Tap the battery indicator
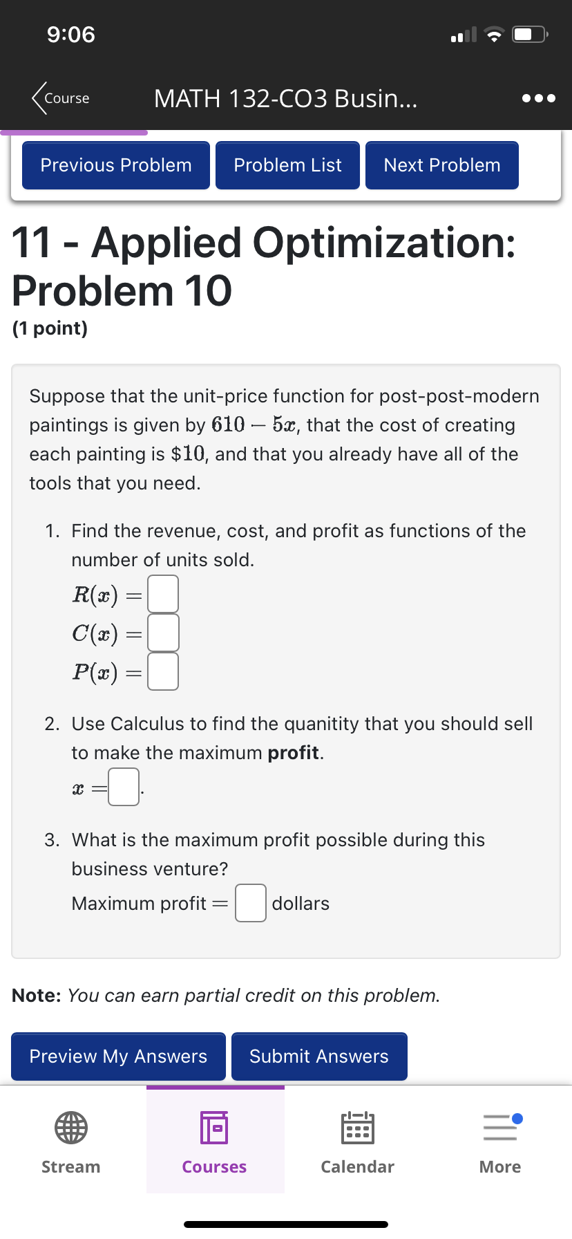 pos(528,33)
